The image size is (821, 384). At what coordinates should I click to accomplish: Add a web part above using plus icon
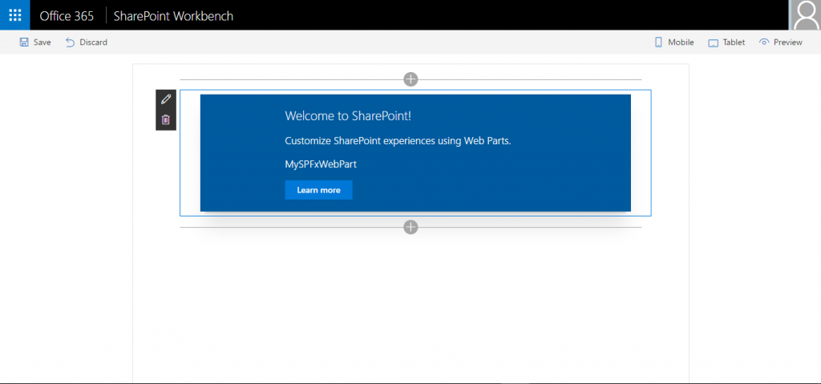[x=411, y=79]
